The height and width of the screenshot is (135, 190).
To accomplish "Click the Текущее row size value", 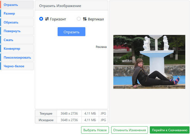I will point(69,113).
